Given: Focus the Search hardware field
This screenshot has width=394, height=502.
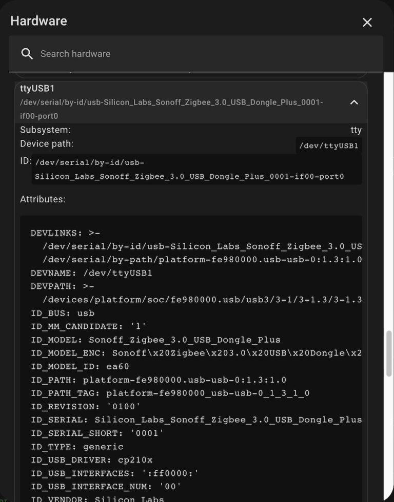Looking at the screenshot, I should click(205, 54).
